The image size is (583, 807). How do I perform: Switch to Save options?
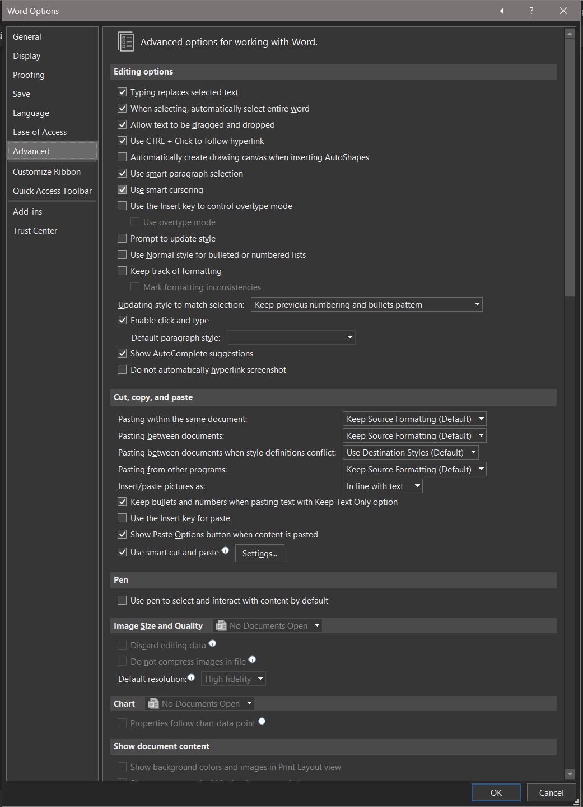tap(52, 94)
